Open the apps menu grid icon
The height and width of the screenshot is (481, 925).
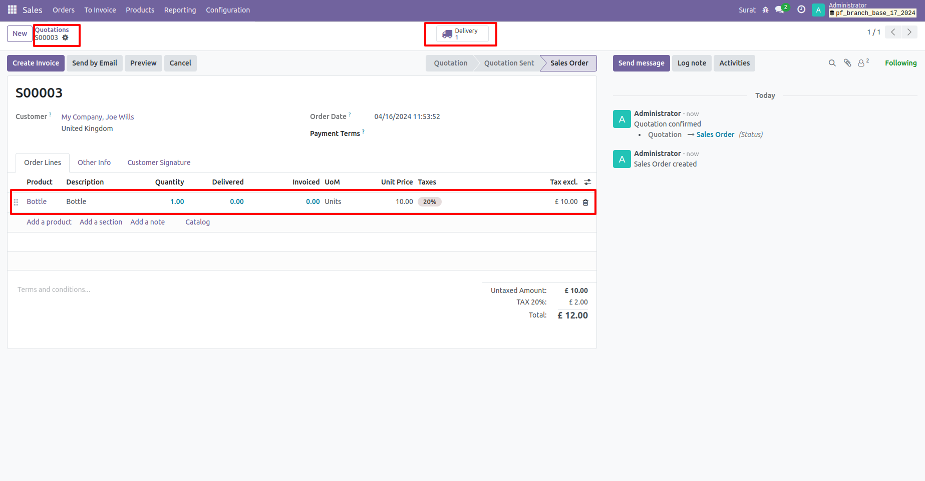point(11,9)
